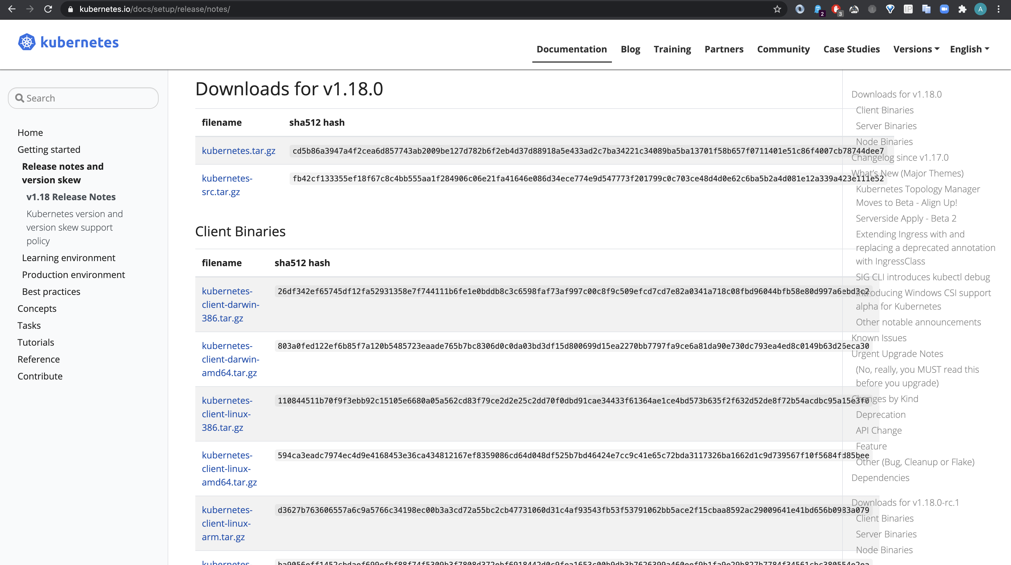This screenshot has height=565, width=1011.
Task: Download kubernetes-client-linux-arm.tar.gz
Action: click(x=227, y=524)
